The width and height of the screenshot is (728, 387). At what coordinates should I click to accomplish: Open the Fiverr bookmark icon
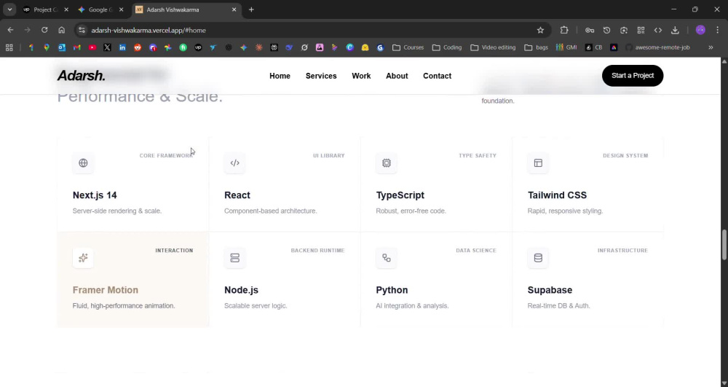[x=183, y=47]
